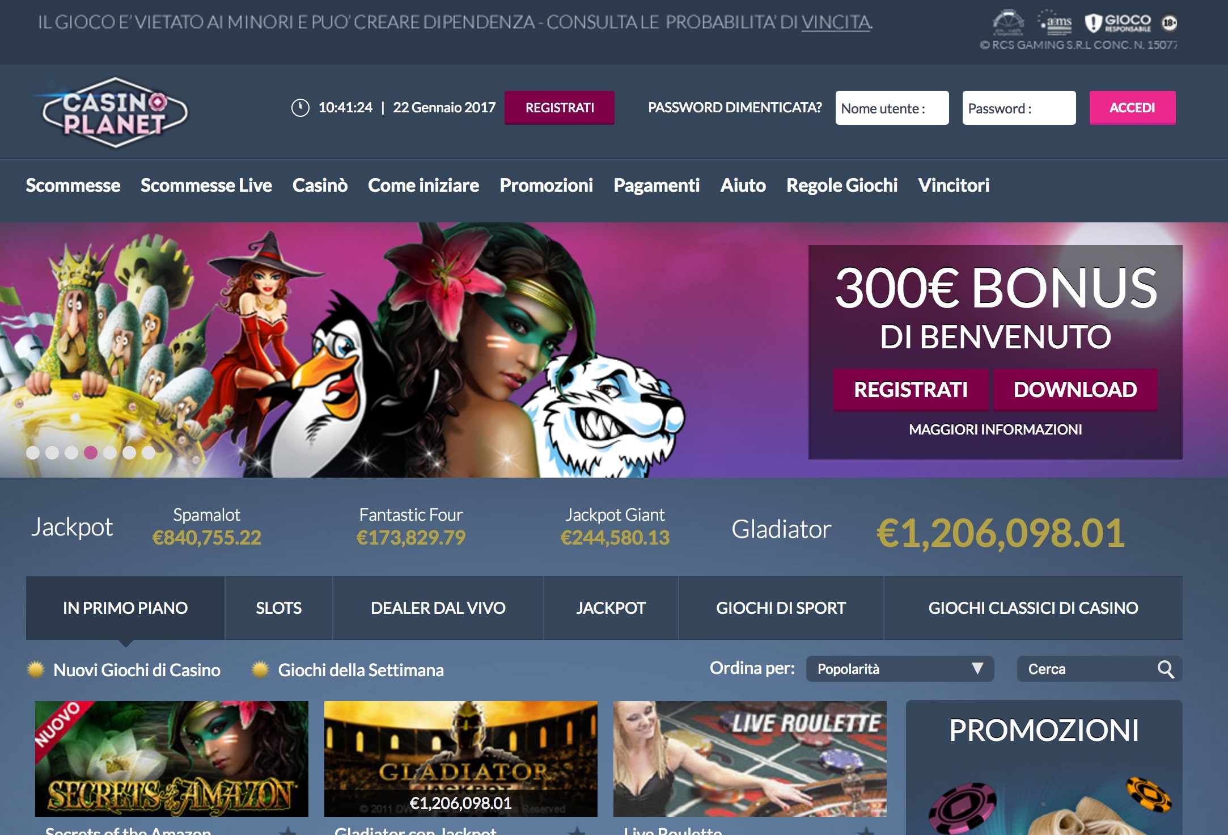Viewport: 1228px width, 835px height.
Task: Click the Casino Planet logo
Action: 115,112
